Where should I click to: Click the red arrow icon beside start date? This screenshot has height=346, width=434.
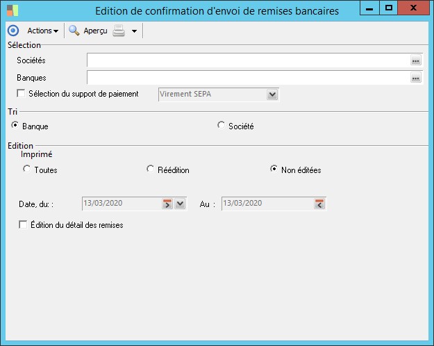click(x=167, y=204)
